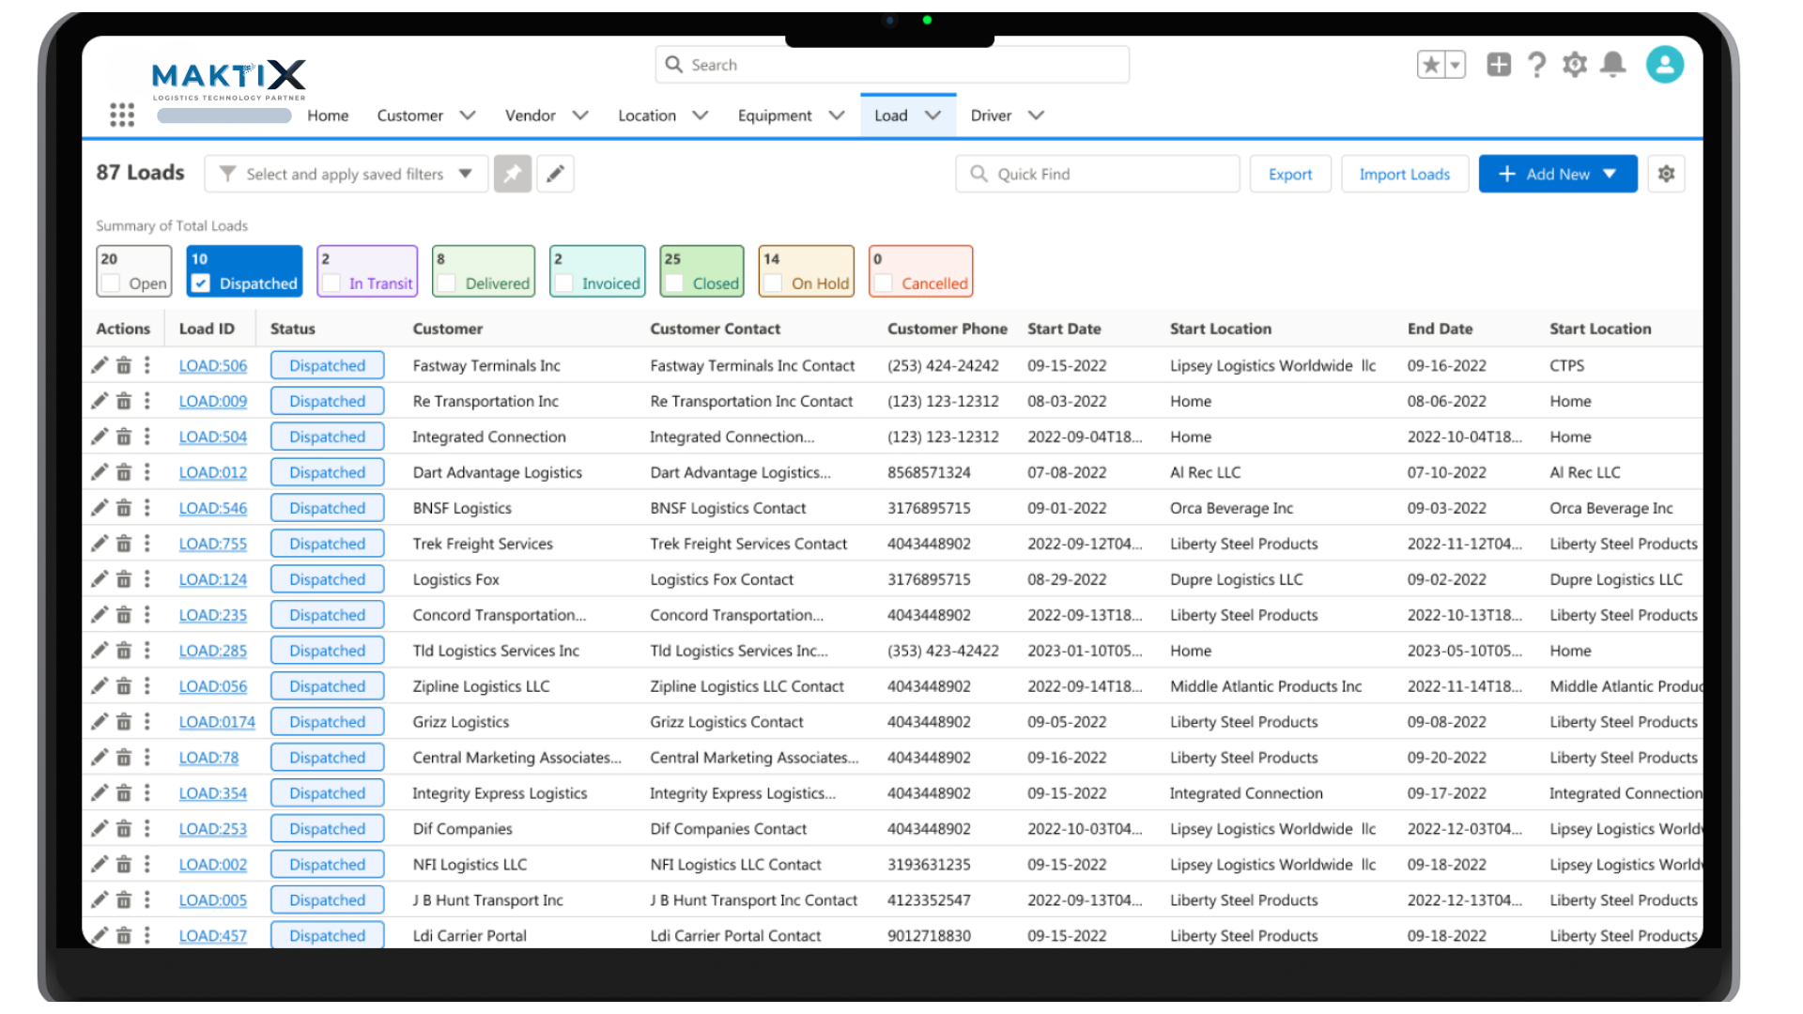Viewport: 1803px width, 1014px height.
Task: Delete LOAD:546 using trash icon
Action: pos(124,508)
